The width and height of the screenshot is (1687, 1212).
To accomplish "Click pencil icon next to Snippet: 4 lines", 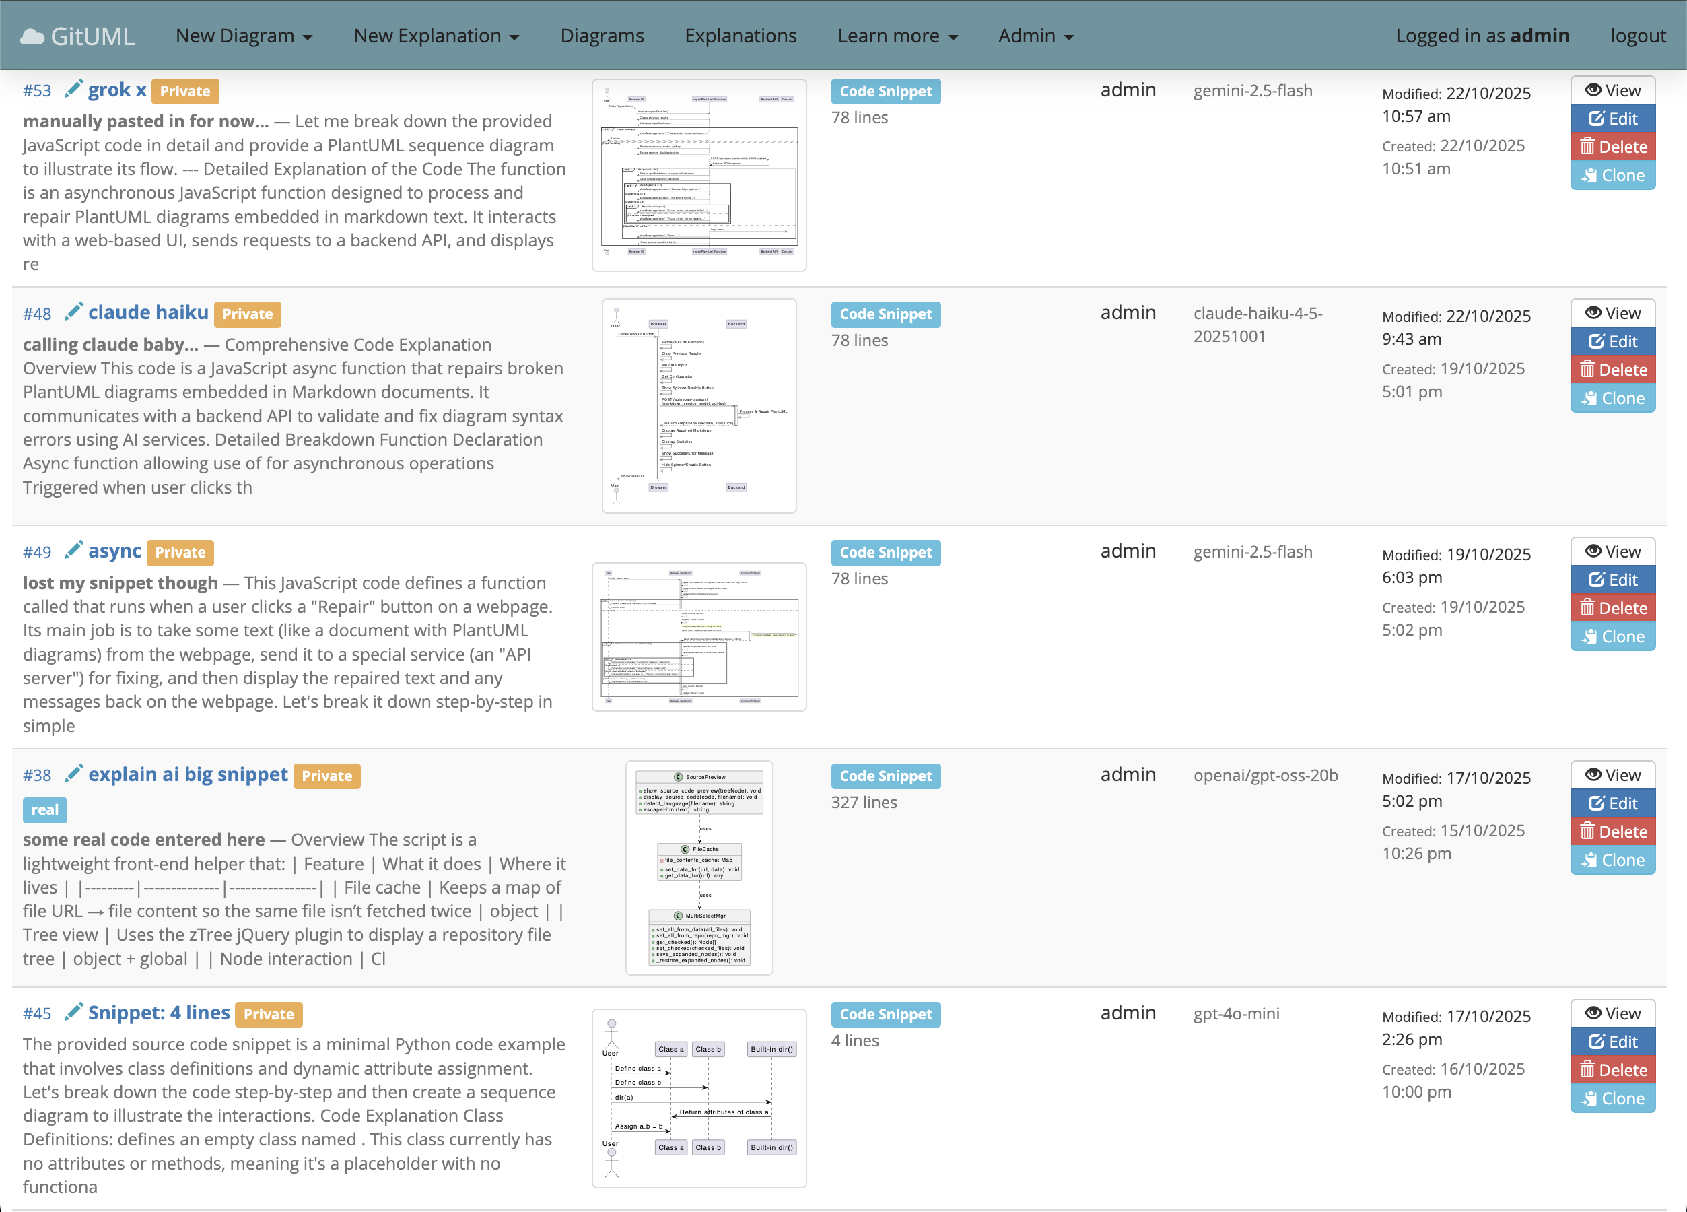I will pos(73,1013).
